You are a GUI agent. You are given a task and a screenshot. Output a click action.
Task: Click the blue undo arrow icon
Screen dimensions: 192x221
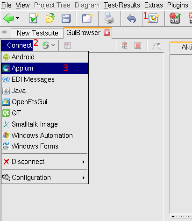131,19
